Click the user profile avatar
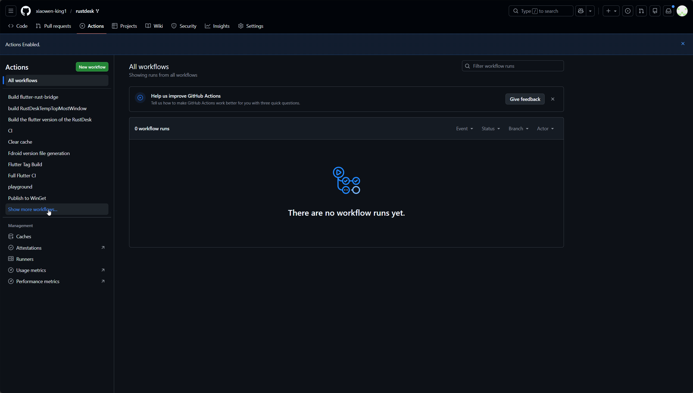 pos(682,11)
